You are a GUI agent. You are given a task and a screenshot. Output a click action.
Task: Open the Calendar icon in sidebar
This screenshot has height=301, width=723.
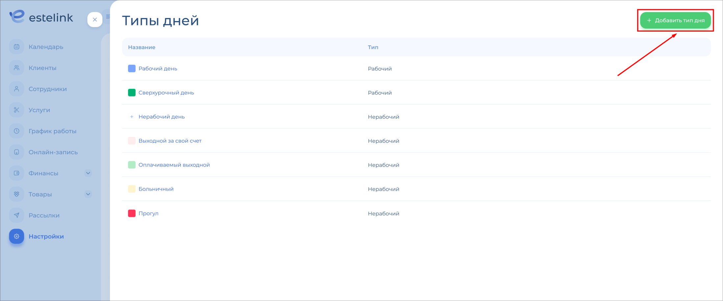[16, 47]
